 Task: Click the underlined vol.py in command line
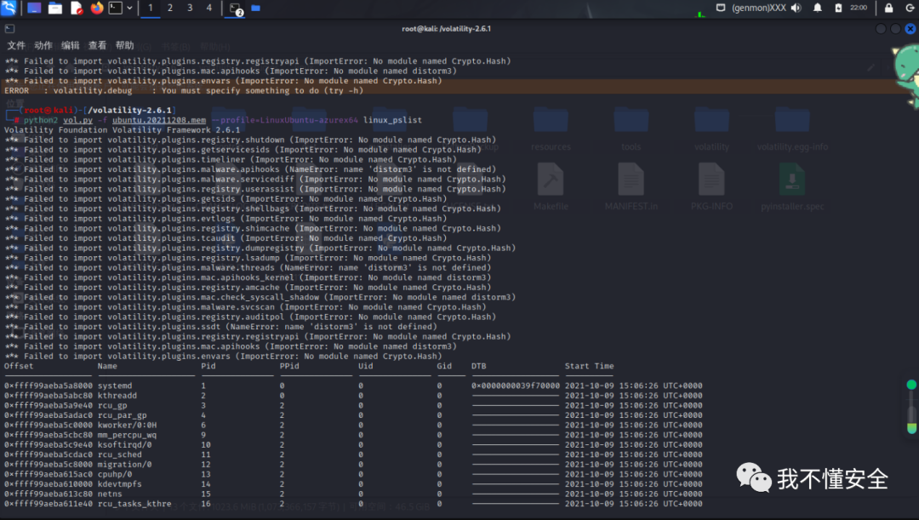coord(78,120)
